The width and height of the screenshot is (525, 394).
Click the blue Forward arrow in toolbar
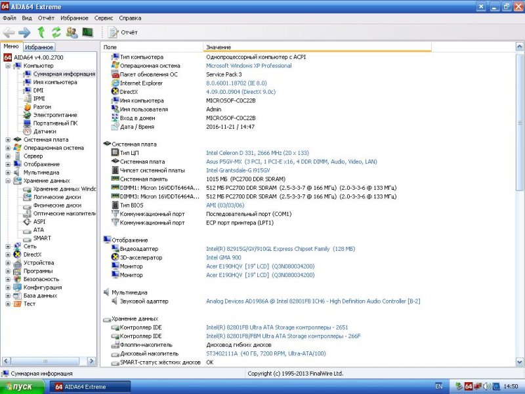coord(24,32)
